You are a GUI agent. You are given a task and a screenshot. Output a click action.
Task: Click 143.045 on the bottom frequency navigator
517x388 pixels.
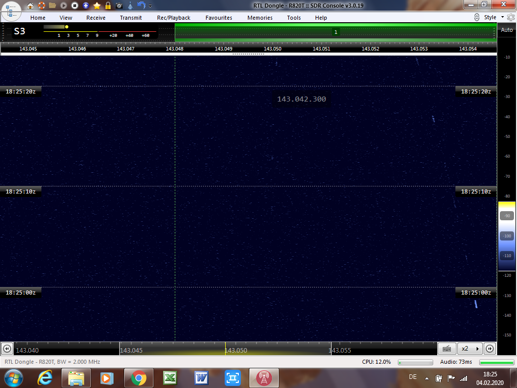131,351
